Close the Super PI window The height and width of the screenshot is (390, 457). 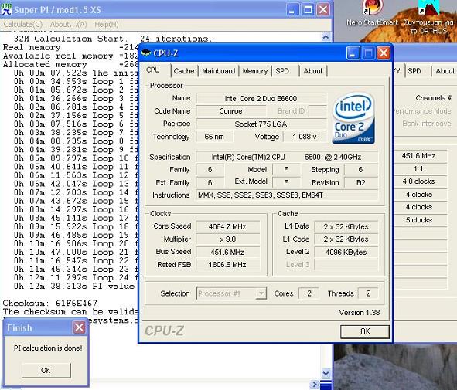point(323,10)
